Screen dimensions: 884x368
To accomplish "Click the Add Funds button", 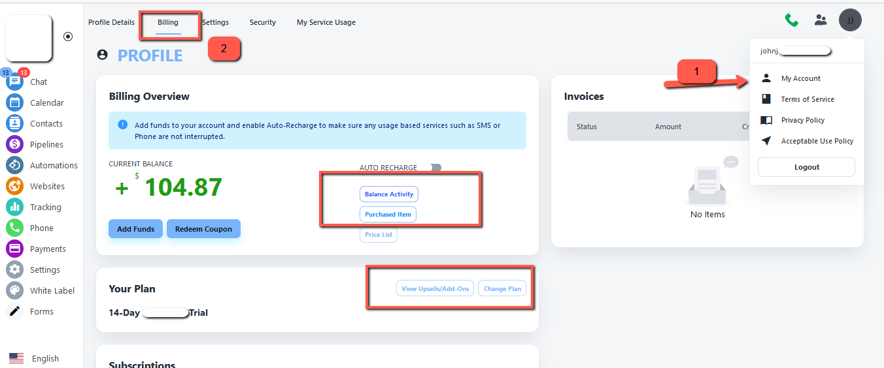I will pos(135,229).
